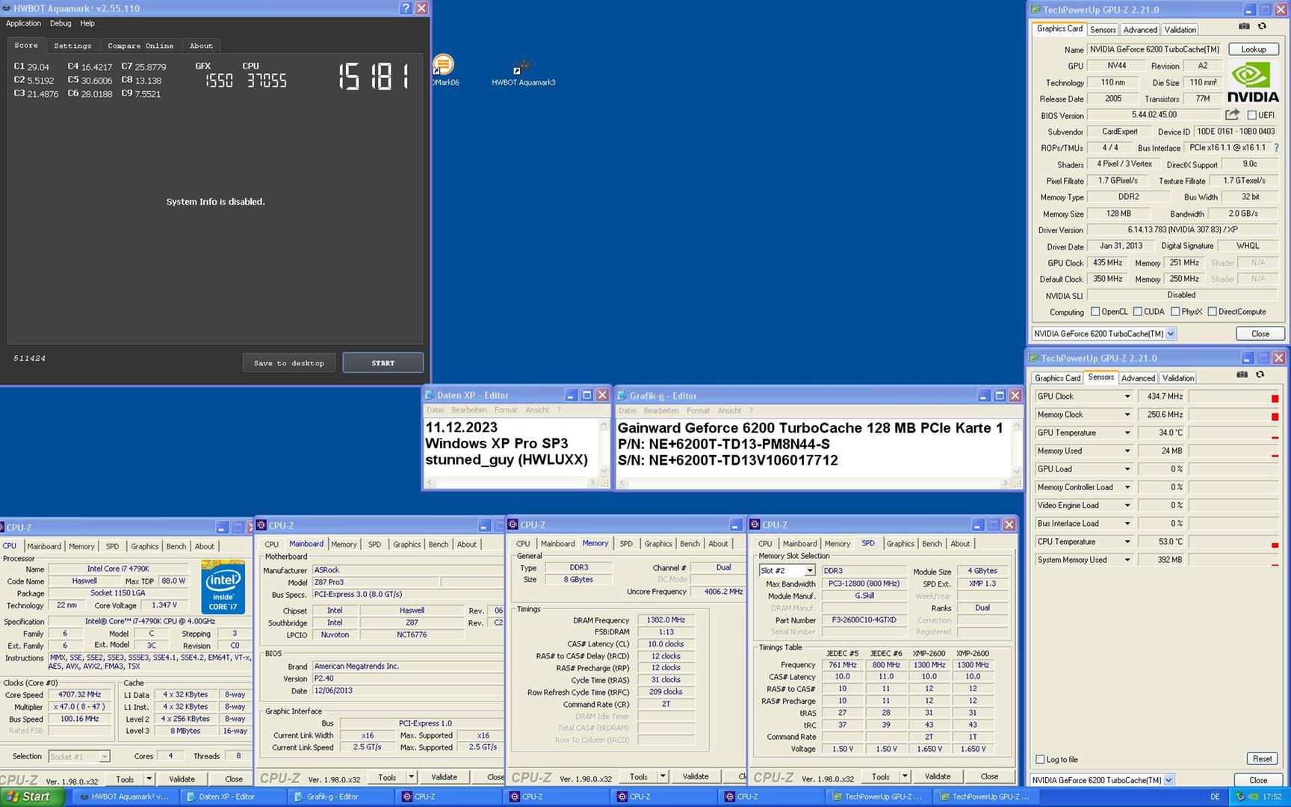
Task: Click the Intel Core i7 logo in CPU-Z
Action: tap(223, 587)
